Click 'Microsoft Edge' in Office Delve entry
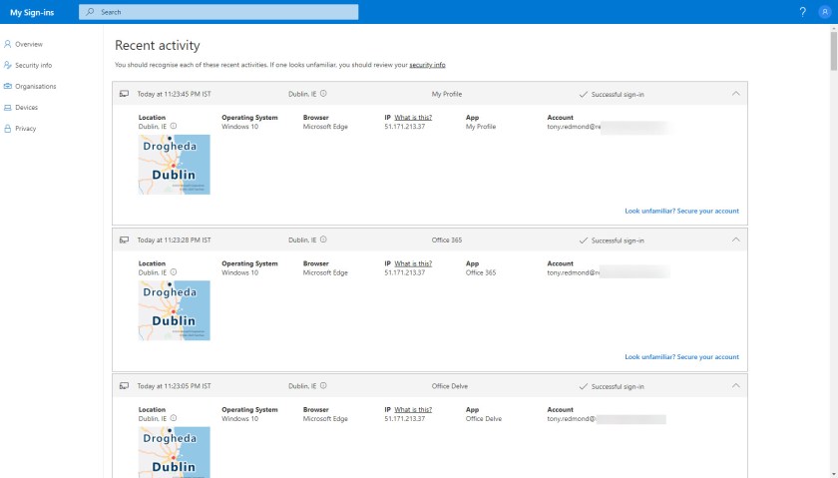 (x=325, y=419)
